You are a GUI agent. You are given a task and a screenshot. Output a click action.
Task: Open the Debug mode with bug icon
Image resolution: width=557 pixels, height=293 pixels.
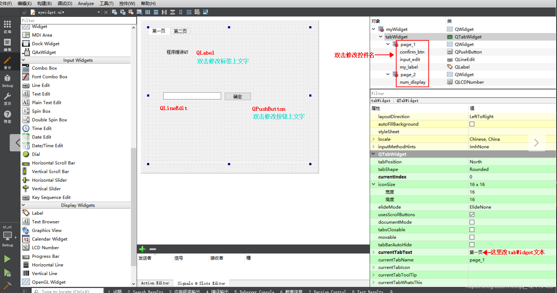[8, 81]
